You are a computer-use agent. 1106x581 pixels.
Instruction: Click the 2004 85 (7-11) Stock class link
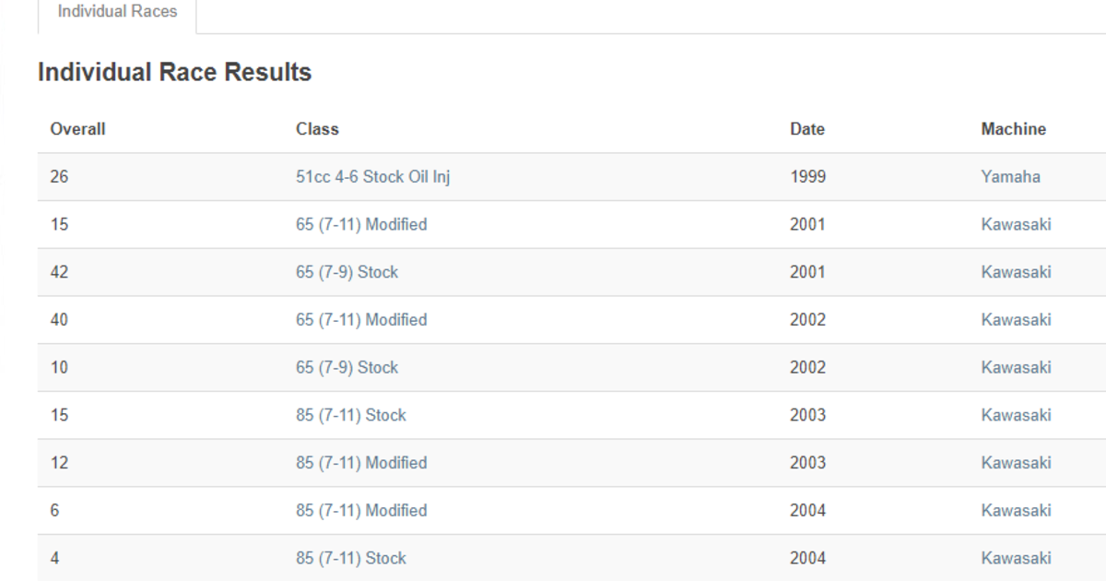[x=350, y=559]
